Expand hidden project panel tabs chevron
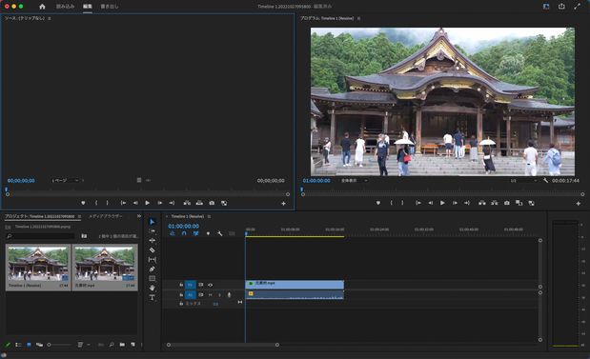The height and width of the screenshot is (359, 590). [x=139, y=216]
